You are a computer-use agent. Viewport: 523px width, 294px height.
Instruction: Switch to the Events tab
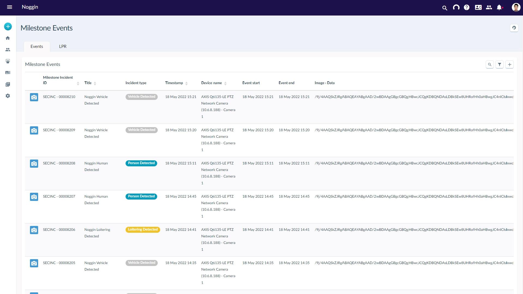pyautogui.click(x=37, y=47)
